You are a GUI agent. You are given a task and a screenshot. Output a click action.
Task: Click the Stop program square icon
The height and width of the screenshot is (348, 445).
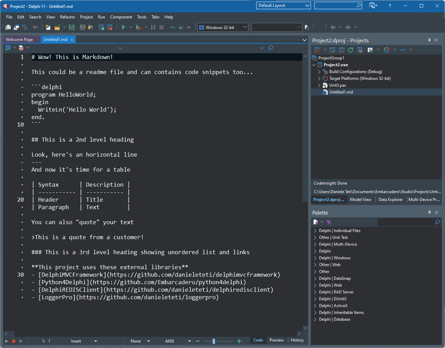pos(161,27)
